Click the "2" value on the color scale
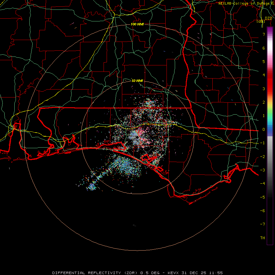The height and width of the screenshot is (275, 275). coord(264,102)
